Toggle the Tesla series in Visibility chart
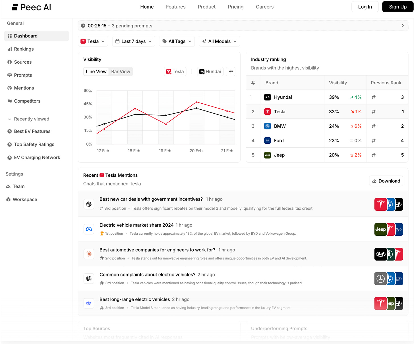414x344 pixels. click(x=175, y=72)
